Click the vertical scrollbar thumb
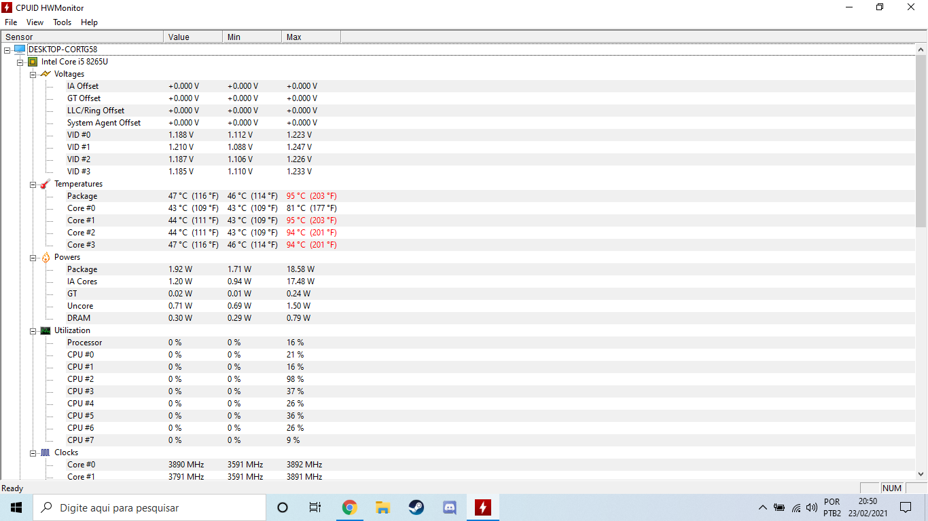This screenshot has width=928, height=521. tap(921, 141)
